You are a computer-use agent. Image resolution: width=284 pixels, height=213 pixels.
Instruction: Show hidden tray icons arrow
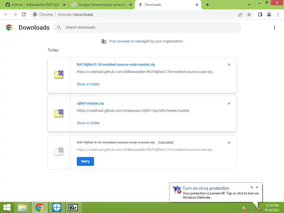coord(238,208)
